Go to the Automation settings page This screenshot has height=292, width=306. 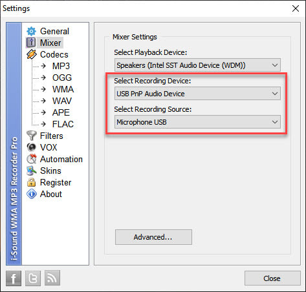(61, 159)
